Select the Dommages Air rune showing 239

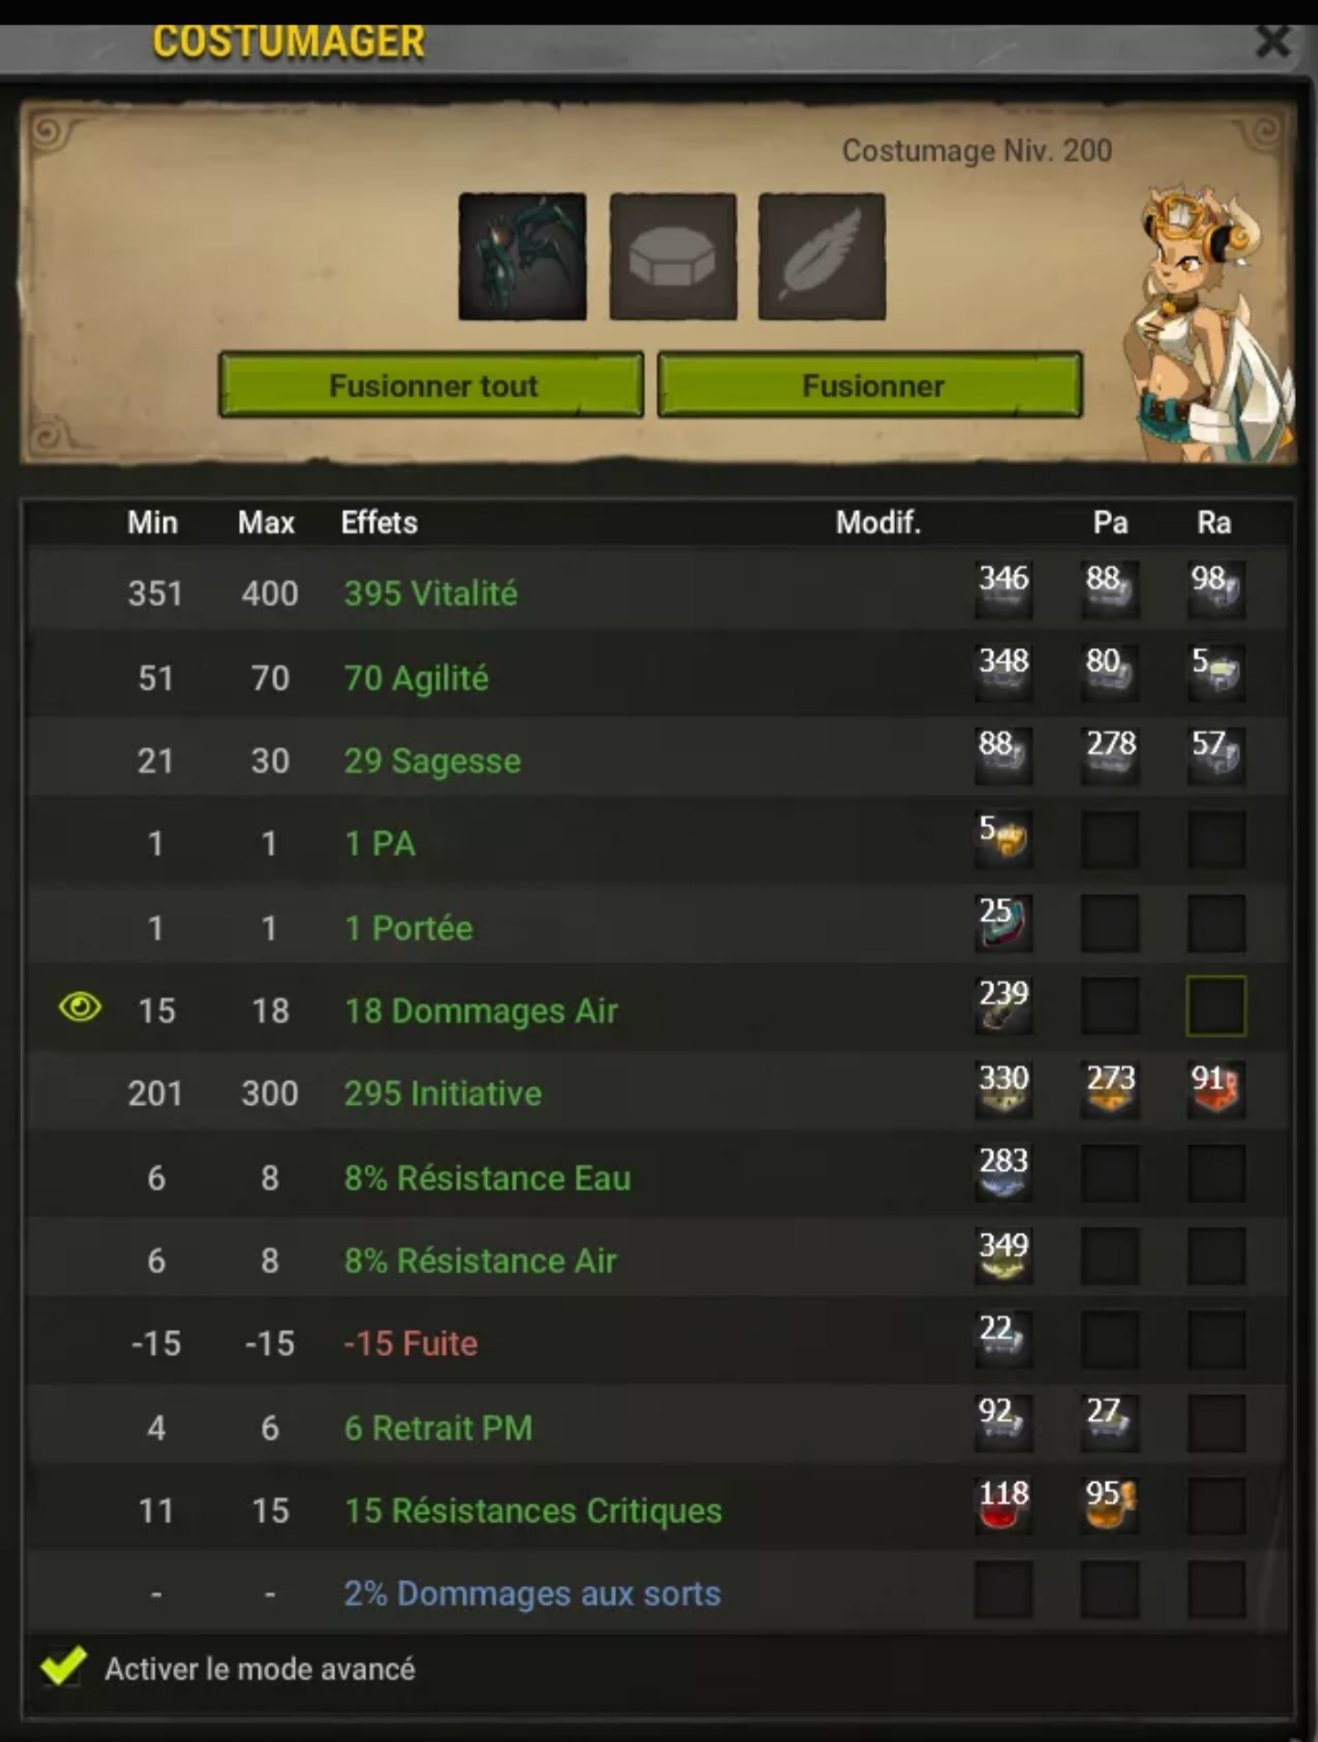pyautogui.click(x=1003, y=1006)
